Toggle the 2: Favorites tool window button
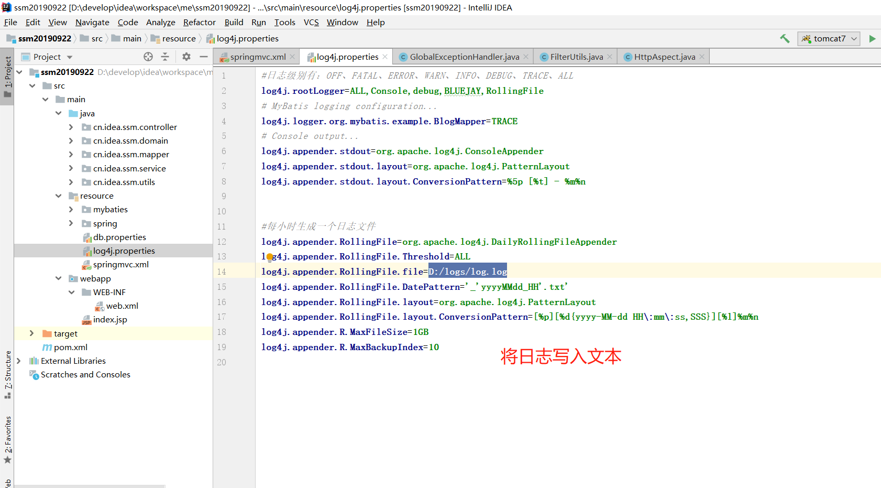This screenshot has width=881, height=488. 7,440
